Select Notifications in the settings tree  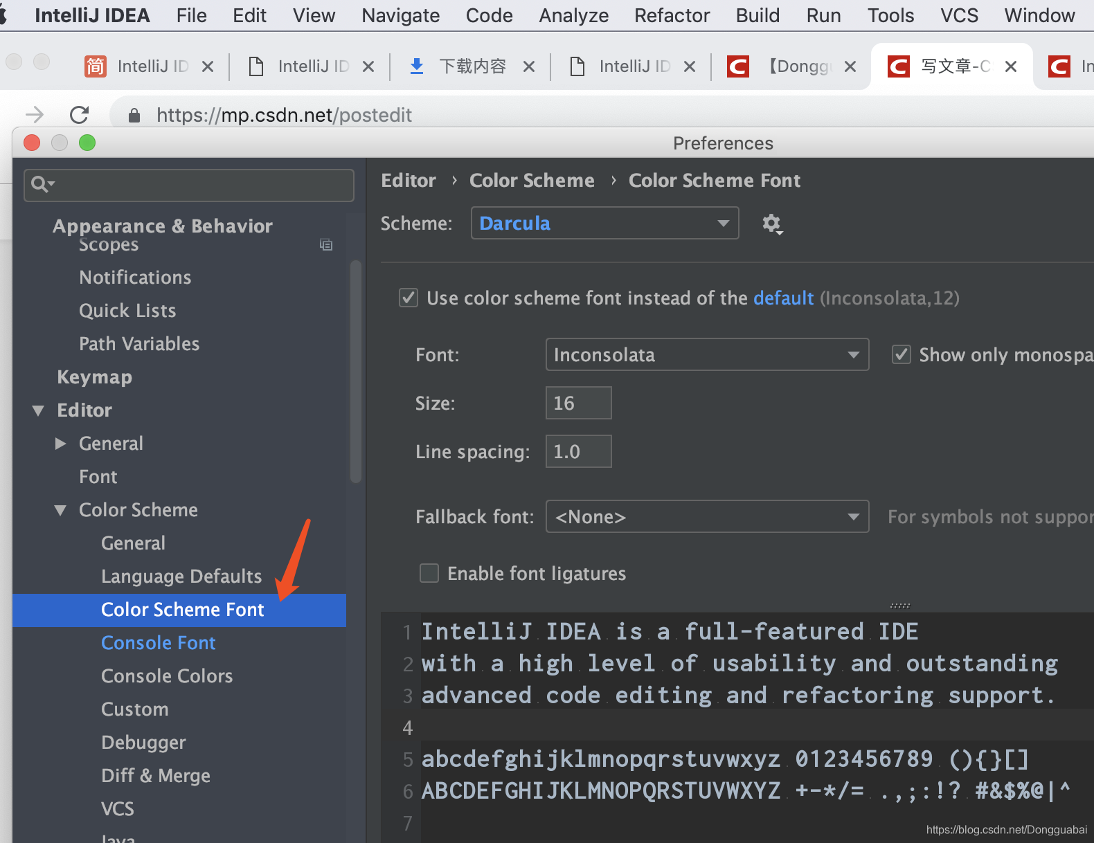135,278
